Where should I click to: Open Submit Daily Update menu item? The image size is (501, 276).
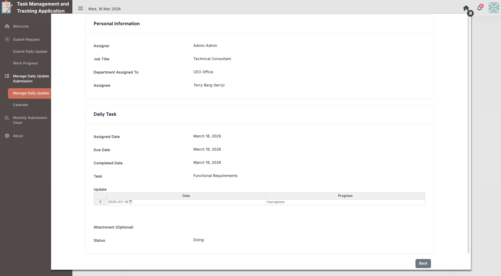[x=30, y=52]
